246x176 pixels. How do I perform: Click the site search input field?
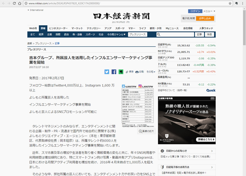(x=175, y=34)
